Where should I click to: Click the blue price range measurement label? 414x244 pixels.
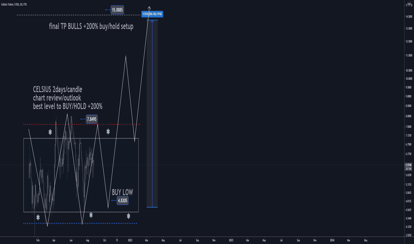click(152, 14)
